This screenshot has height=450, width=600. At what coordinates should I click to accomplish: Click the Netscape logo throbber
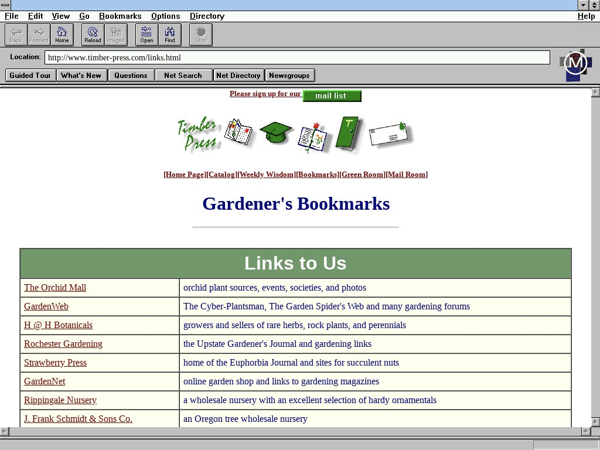tap(575, 64)
